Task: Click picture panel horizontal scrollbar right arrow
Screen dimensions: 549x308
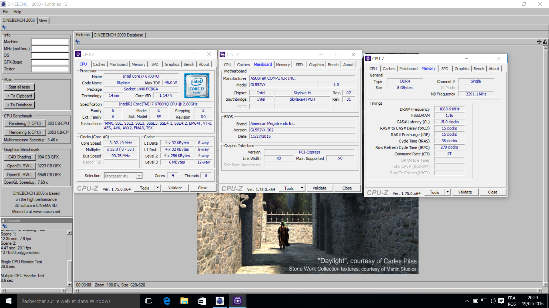Action: [540, 290]
